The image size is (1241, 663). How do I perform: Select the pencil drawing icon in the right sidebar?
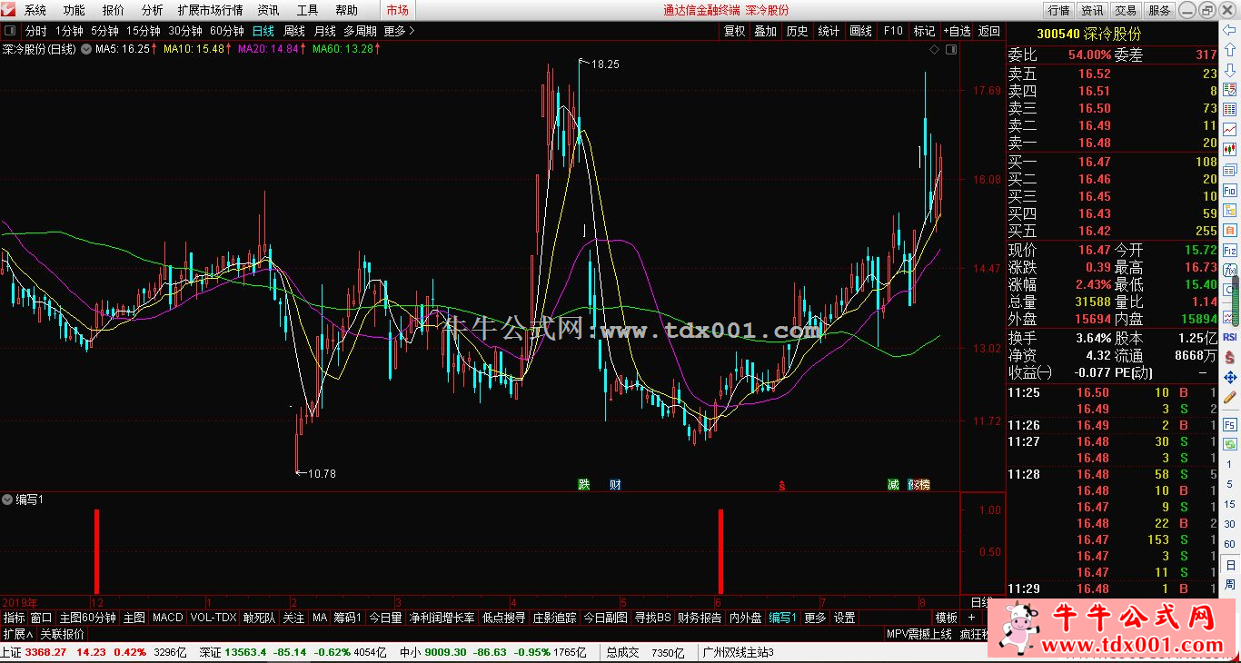[x=1230, y=397]
